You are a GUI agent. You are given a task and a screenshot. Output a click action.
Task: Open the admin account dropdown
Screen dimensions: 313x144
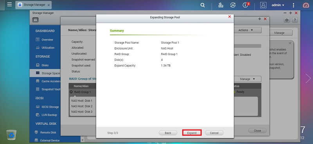278,5
